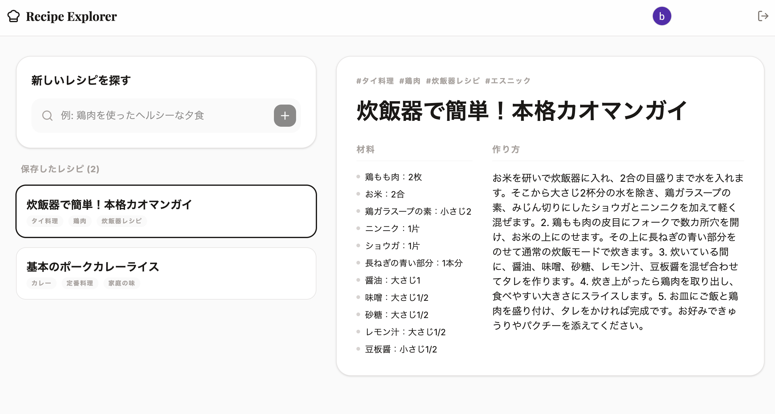The height and width of the screenshot is (414, 775).
Task: Focus the recipe search input field
Action: point(160,116)
